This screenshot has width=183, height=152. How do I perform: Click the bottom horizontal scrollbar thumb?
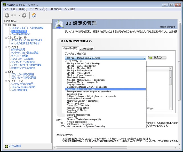pyautogui.click(x=91, y=148)
